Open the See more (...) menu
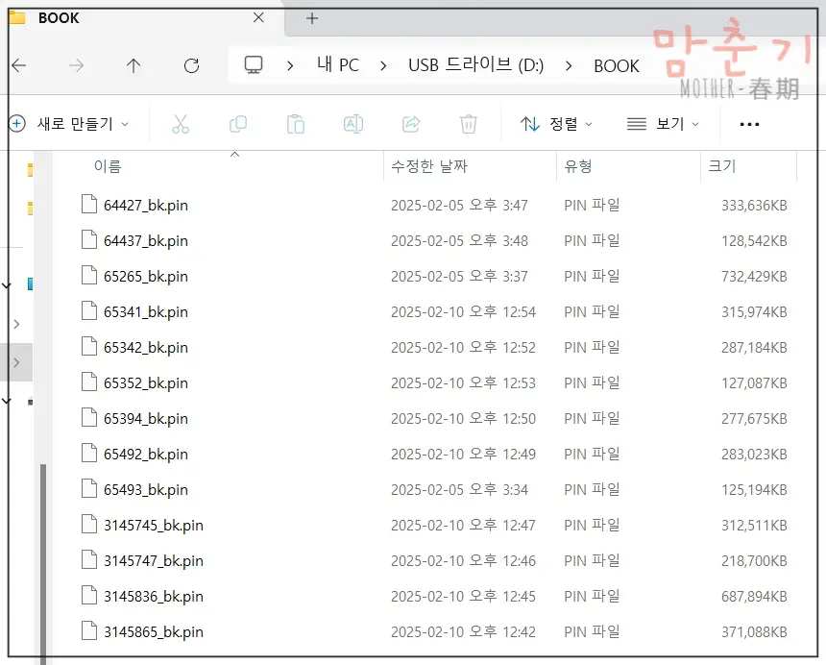The height and width of the screenshot is (665, 826). 749,123
